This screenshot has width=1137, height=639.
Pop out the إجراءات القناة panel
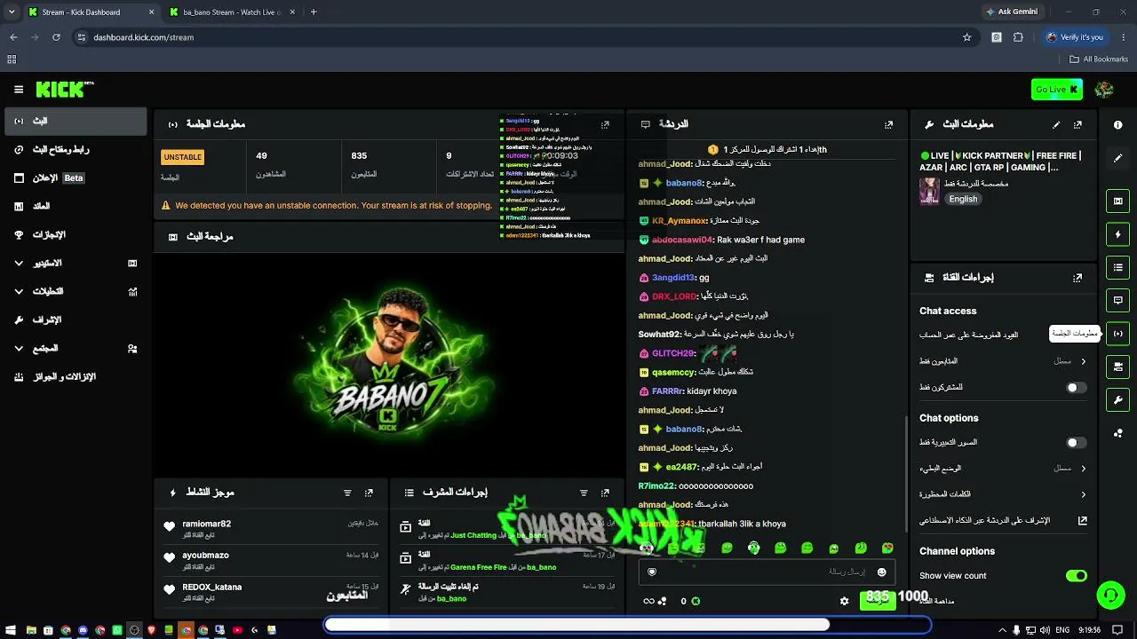click(x=1077, y=278)
